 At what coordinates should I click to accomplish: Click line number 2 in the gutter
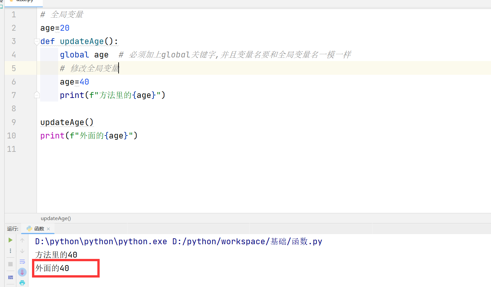coord(14,28)
